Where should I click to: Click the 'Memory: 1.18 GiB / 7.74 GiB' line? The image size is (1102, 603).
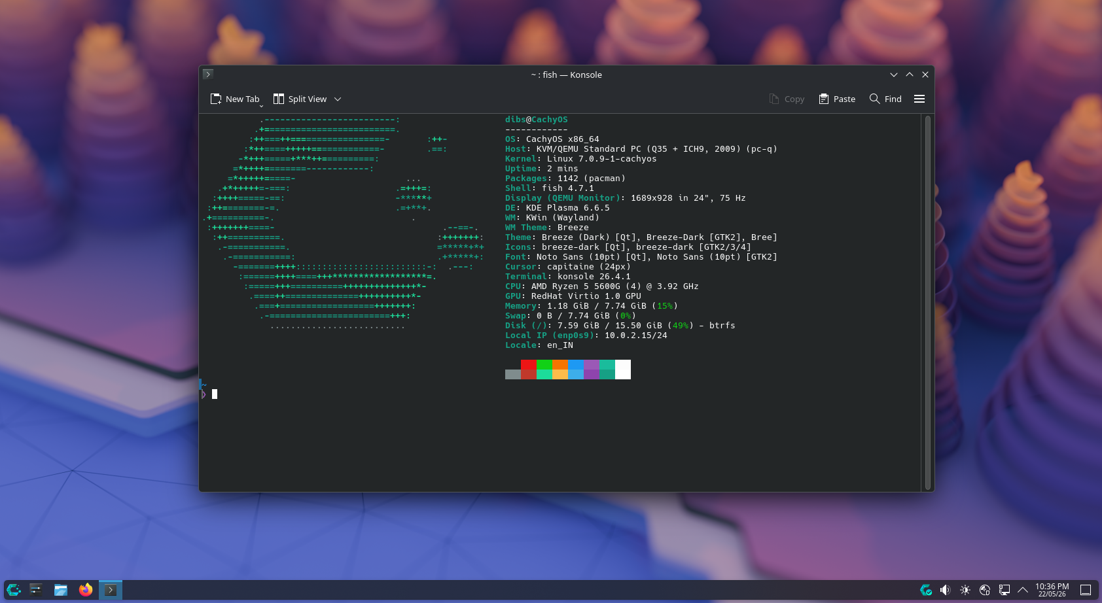pos(592,306)
